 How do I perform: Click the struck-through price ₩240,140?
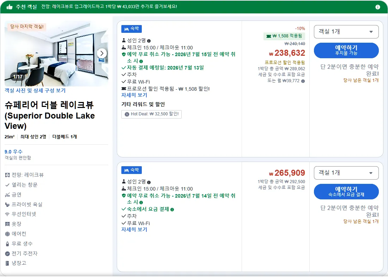coord(295,44)
